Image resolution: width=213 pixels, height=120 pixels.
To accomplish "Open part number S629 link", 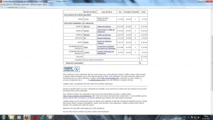I will point(86,47).
